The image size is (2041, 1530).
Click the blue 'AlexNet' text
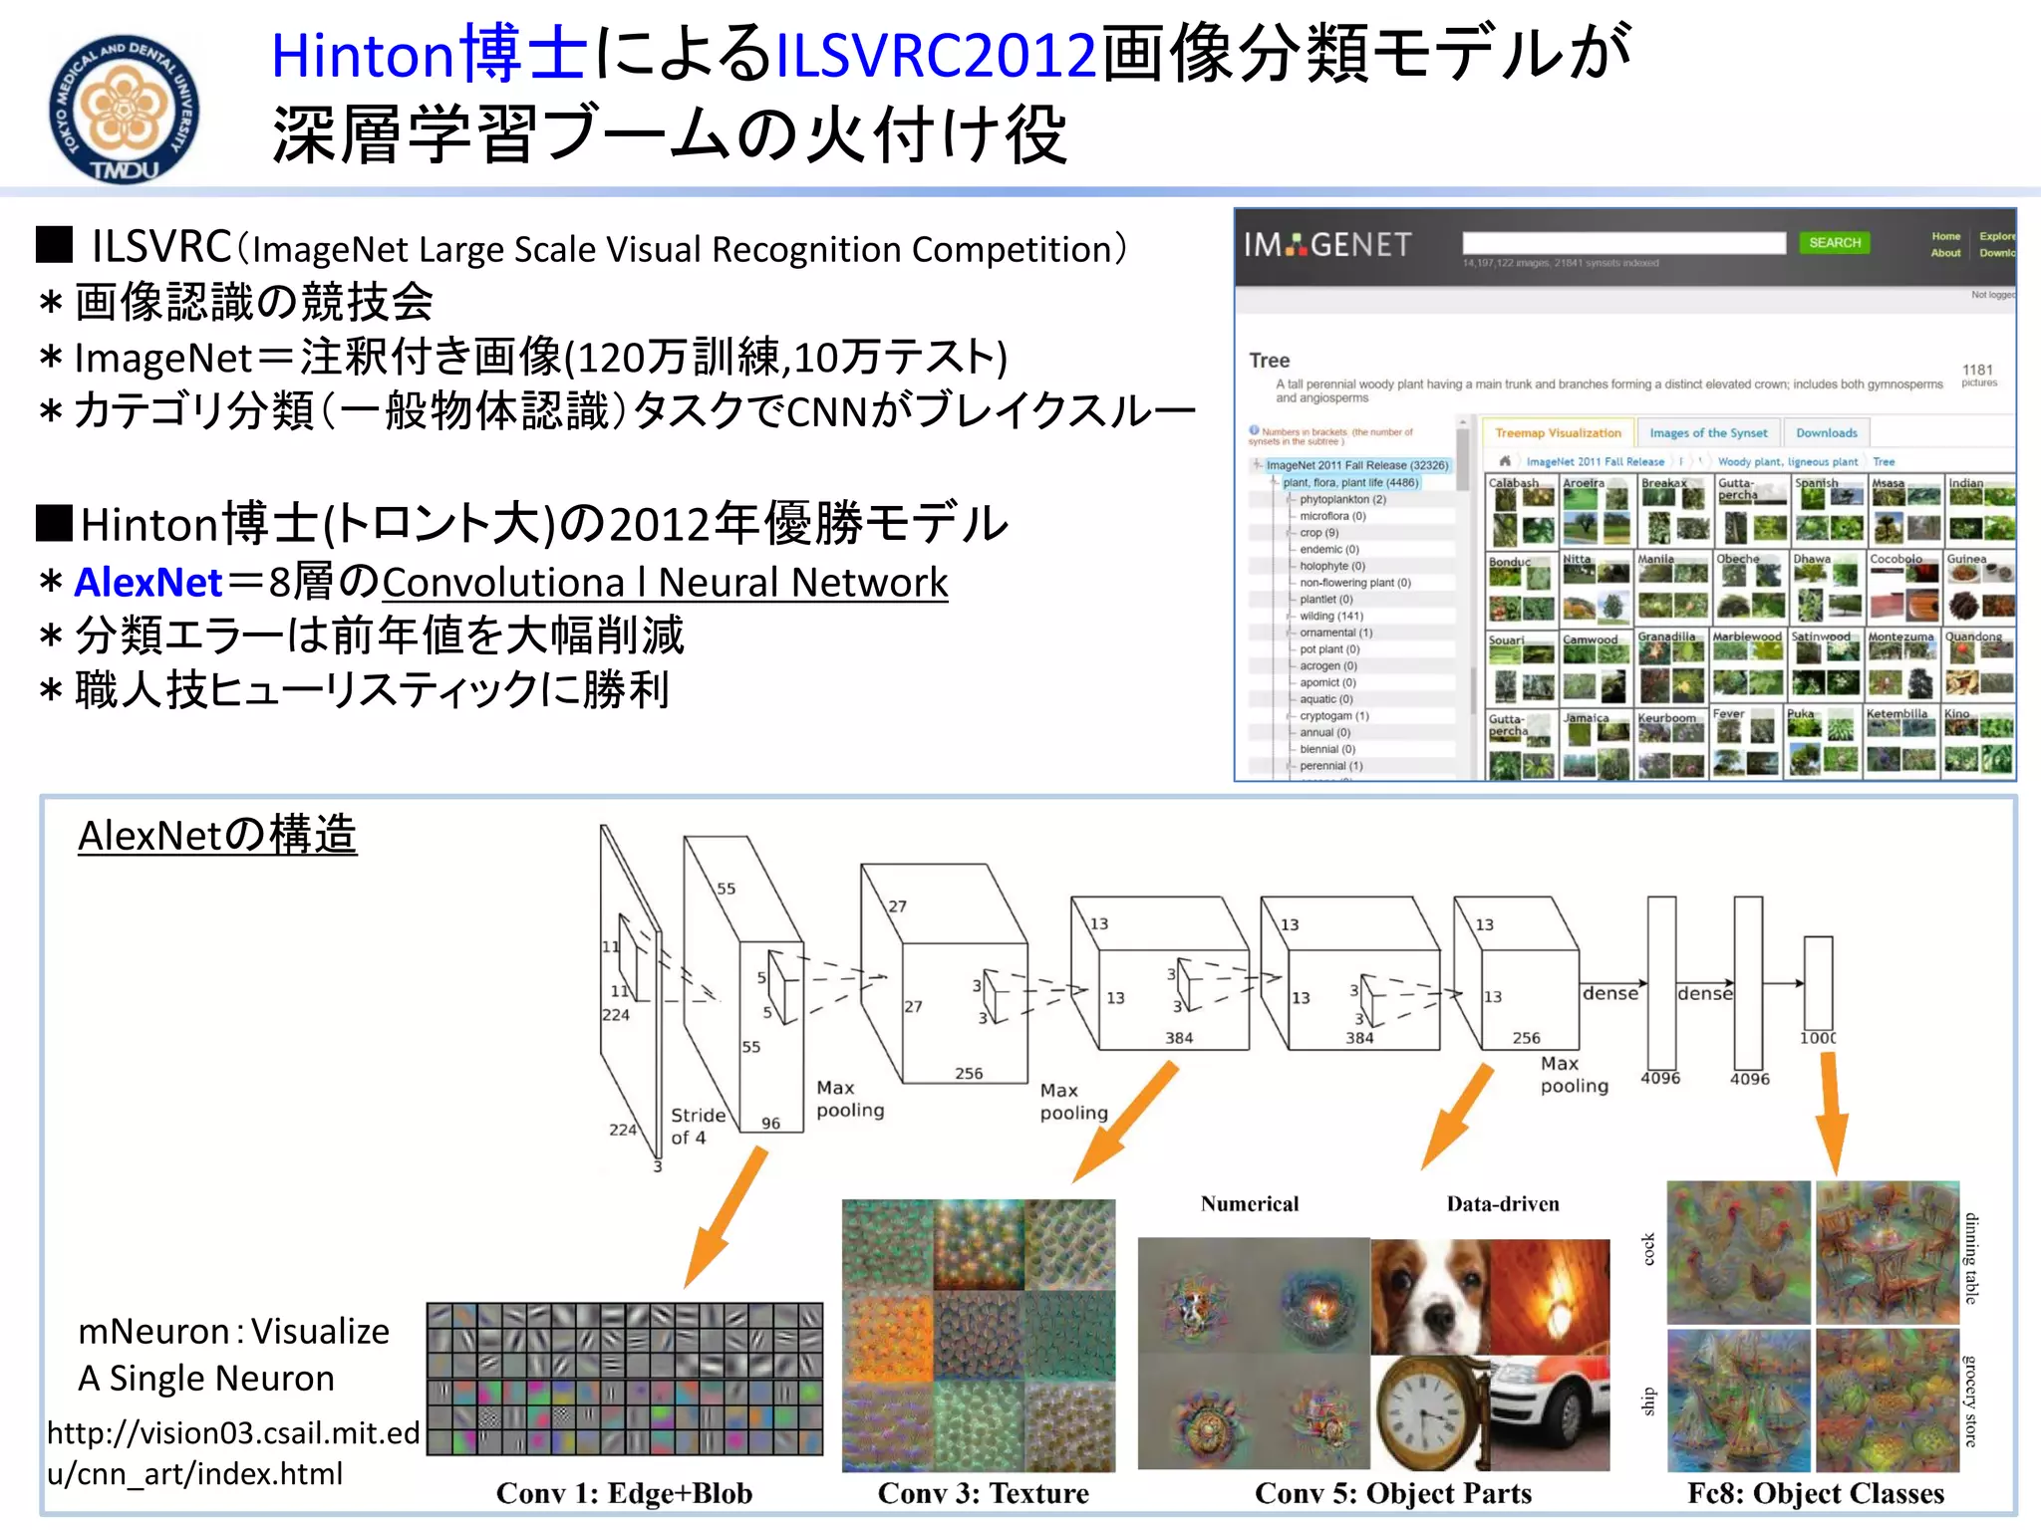pyautogui.click(x=148, y=582)
